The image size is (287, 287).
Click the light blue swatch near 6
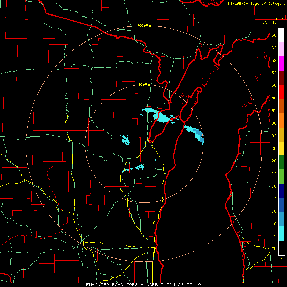pyautogui.click(x=282, y=219)
